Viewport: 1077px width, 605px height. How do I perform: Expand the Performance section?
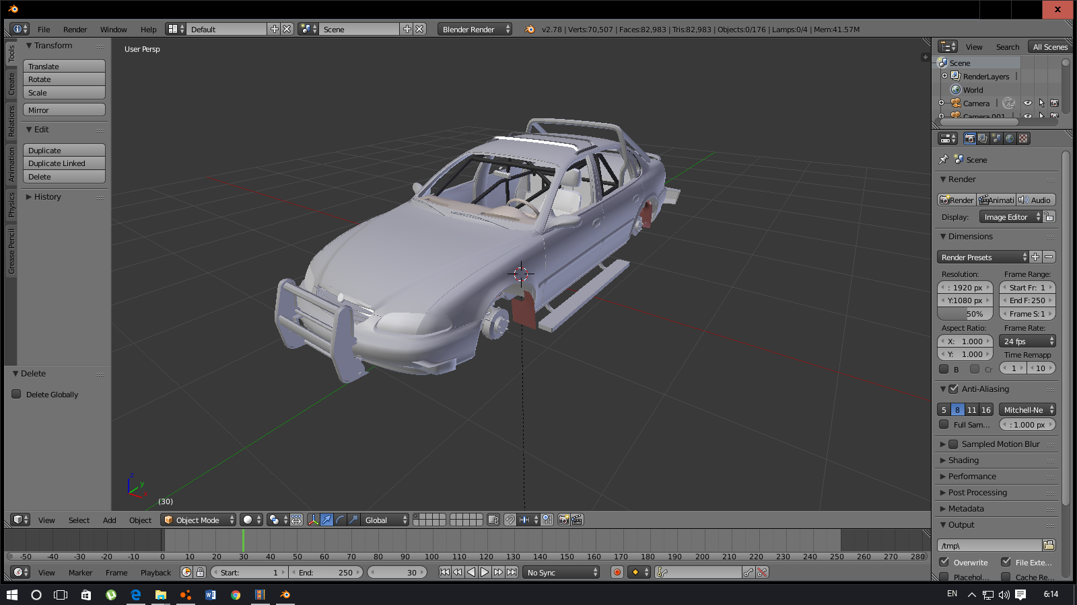point(971,477)
